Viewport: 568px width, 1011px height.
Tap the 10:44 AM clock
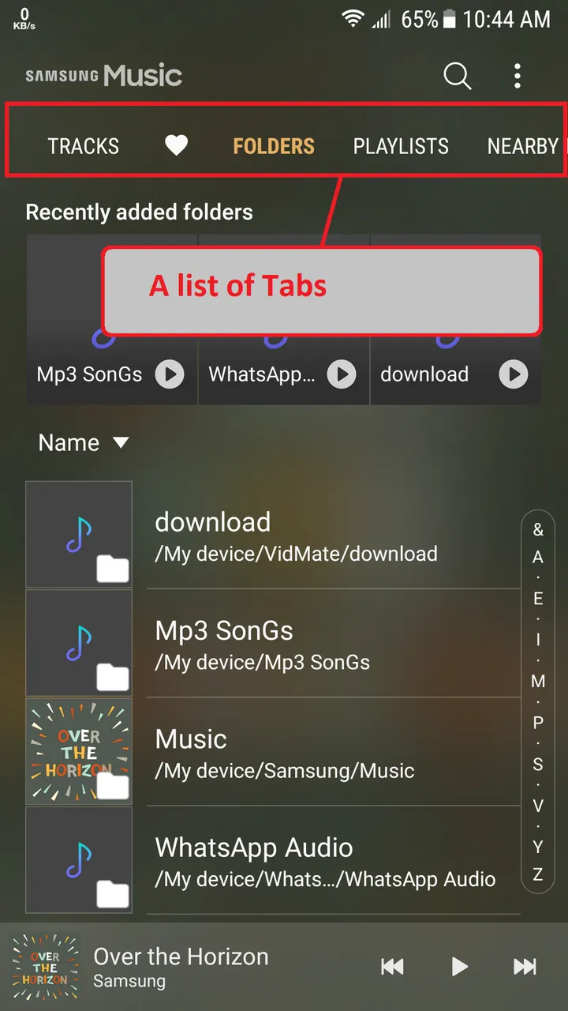506,19
